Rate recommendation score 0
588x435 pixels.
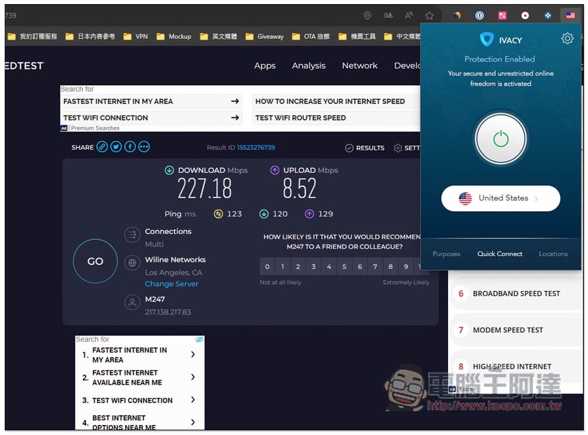(268, 267)
